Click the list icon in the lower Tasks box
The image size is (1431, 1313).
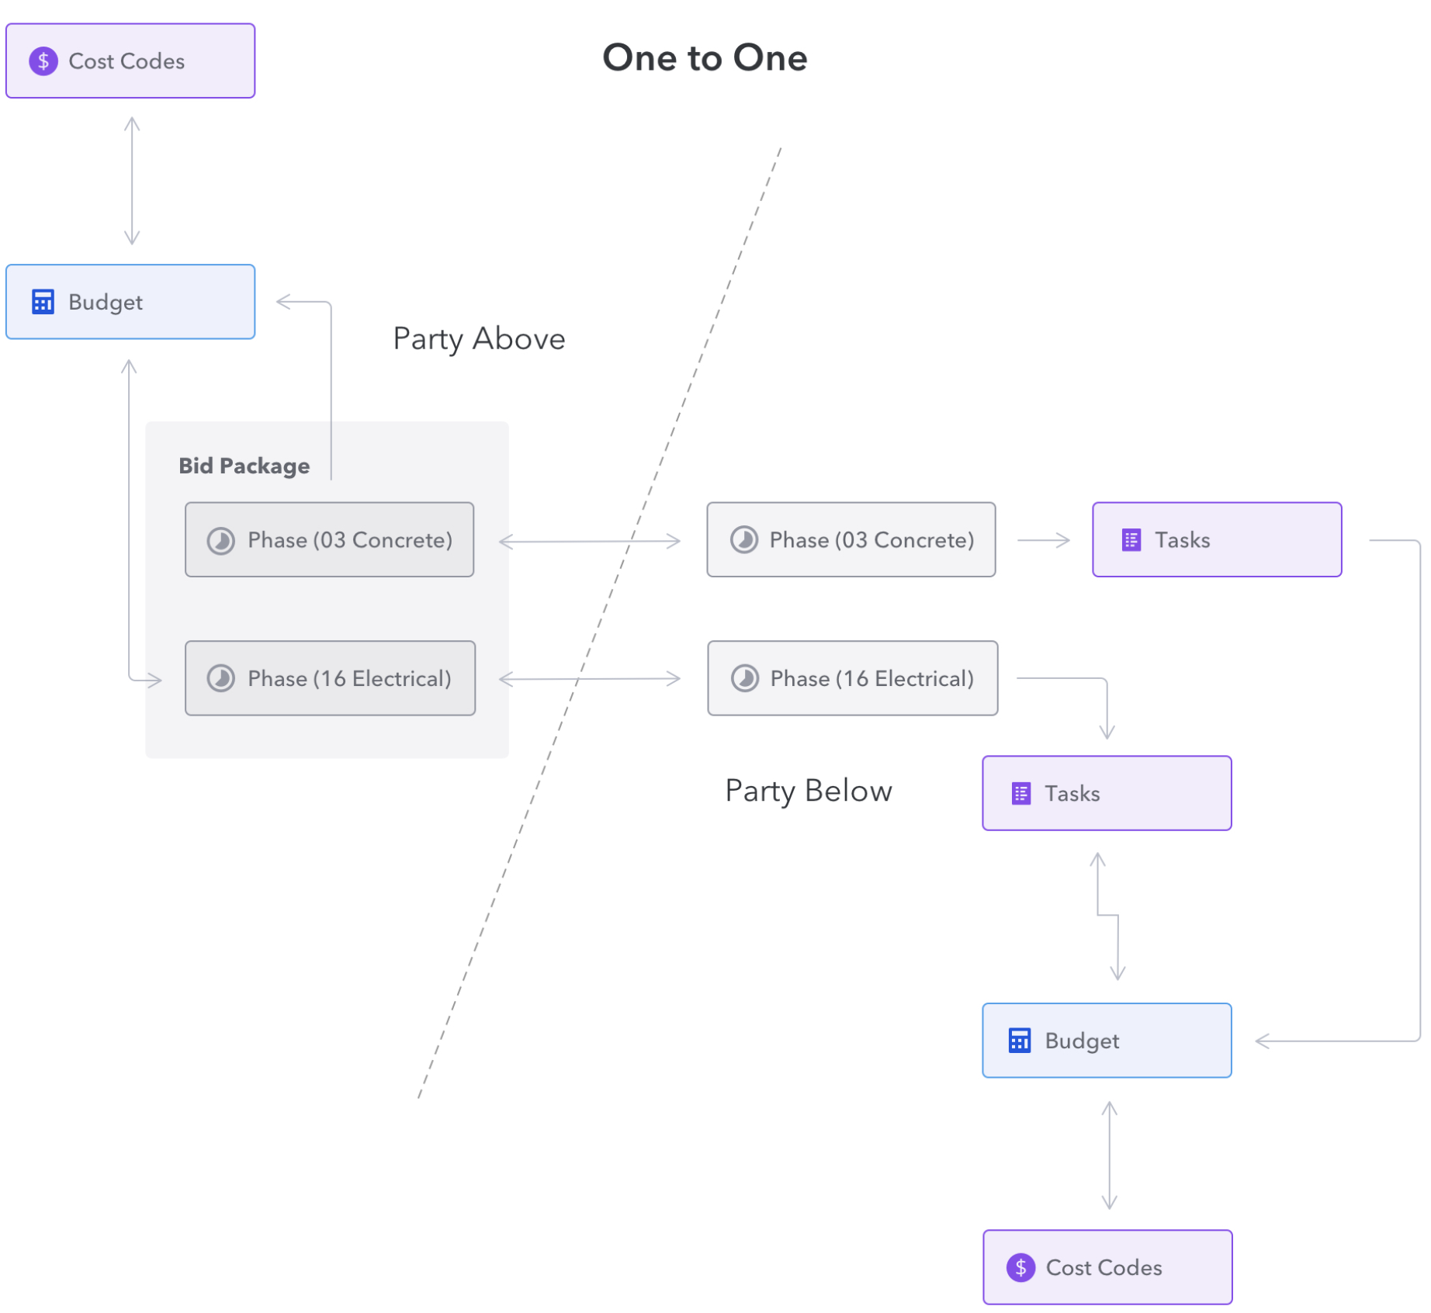(1021, 794)
